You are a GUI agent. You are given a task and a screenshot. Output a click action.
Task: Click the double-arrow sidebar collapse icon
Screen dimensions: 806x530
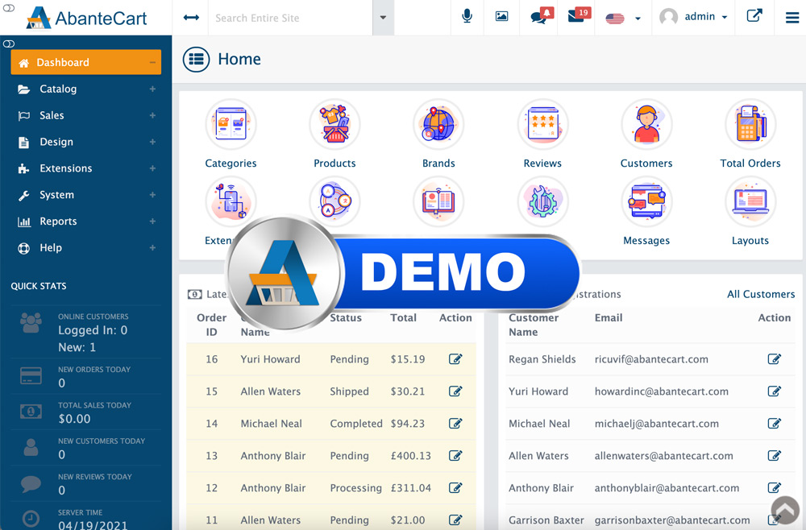tap(191, 18)
